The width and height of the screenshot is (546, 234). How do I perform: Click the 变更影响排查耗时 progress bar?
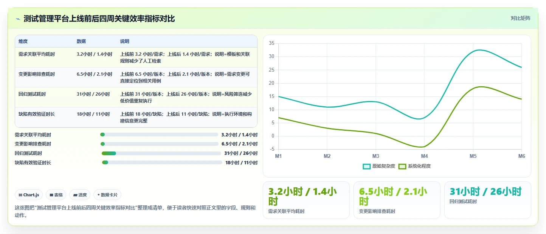point(160,144)
